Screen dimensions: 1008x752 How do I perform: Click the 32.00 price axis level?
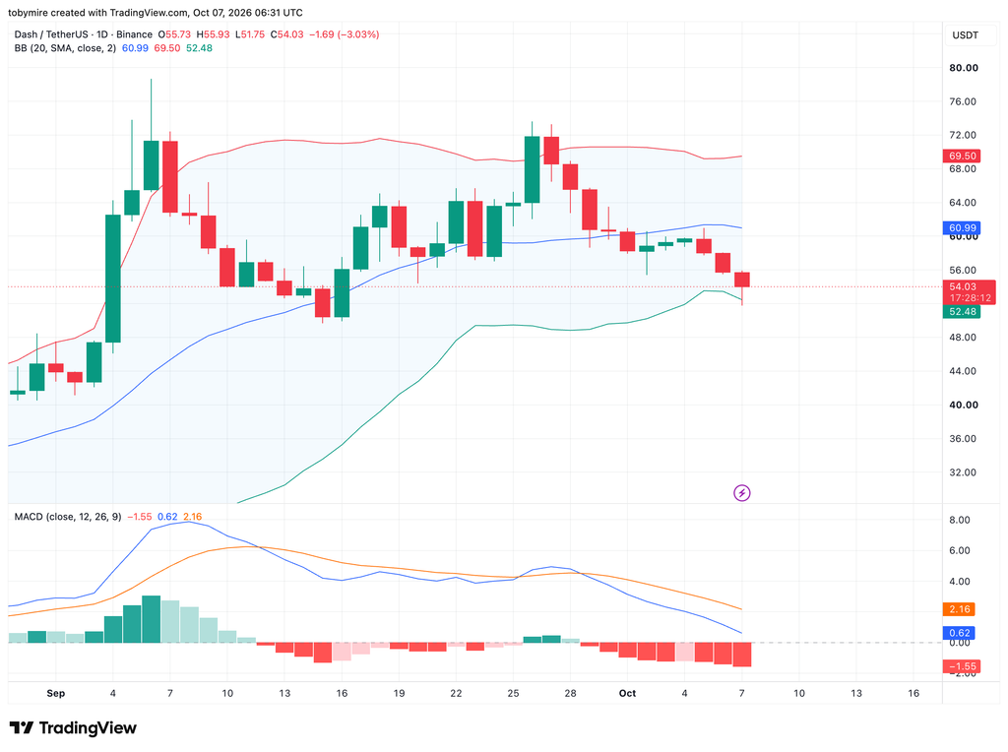[963, 472]
